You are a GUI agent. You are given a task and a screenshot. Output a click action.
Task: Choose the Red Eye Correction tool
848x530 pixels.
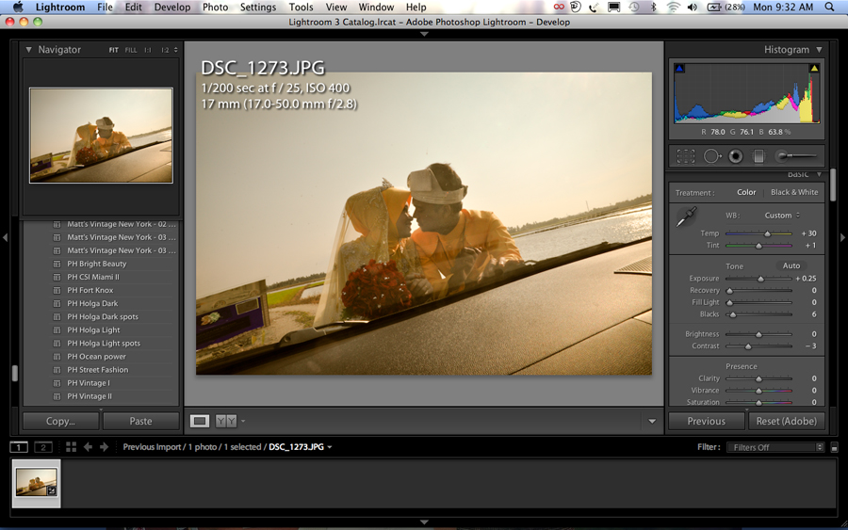tap(735, 156)
